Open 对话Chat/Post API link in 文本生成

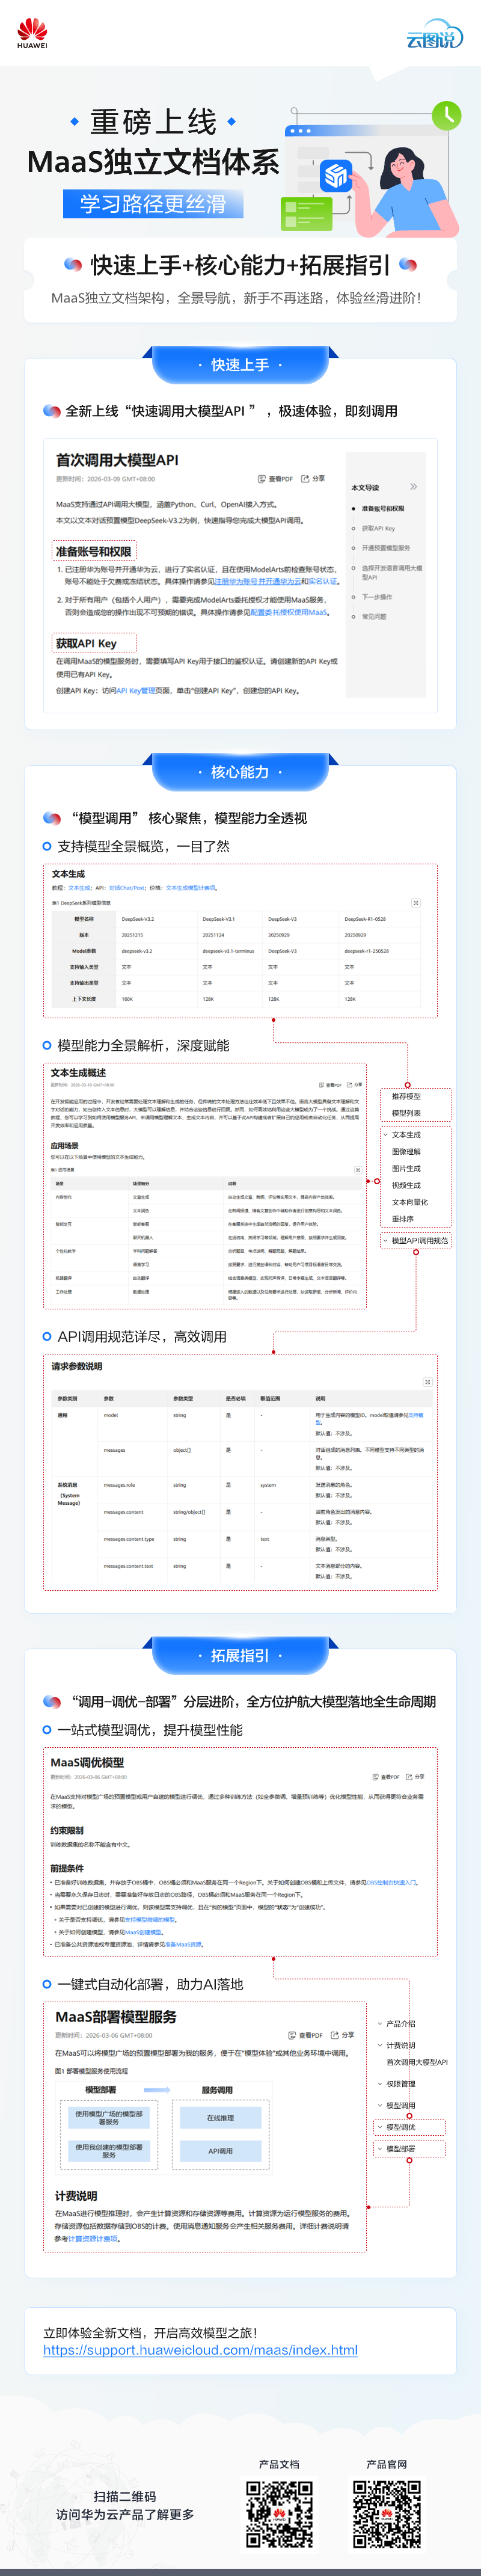coord(127,887)
